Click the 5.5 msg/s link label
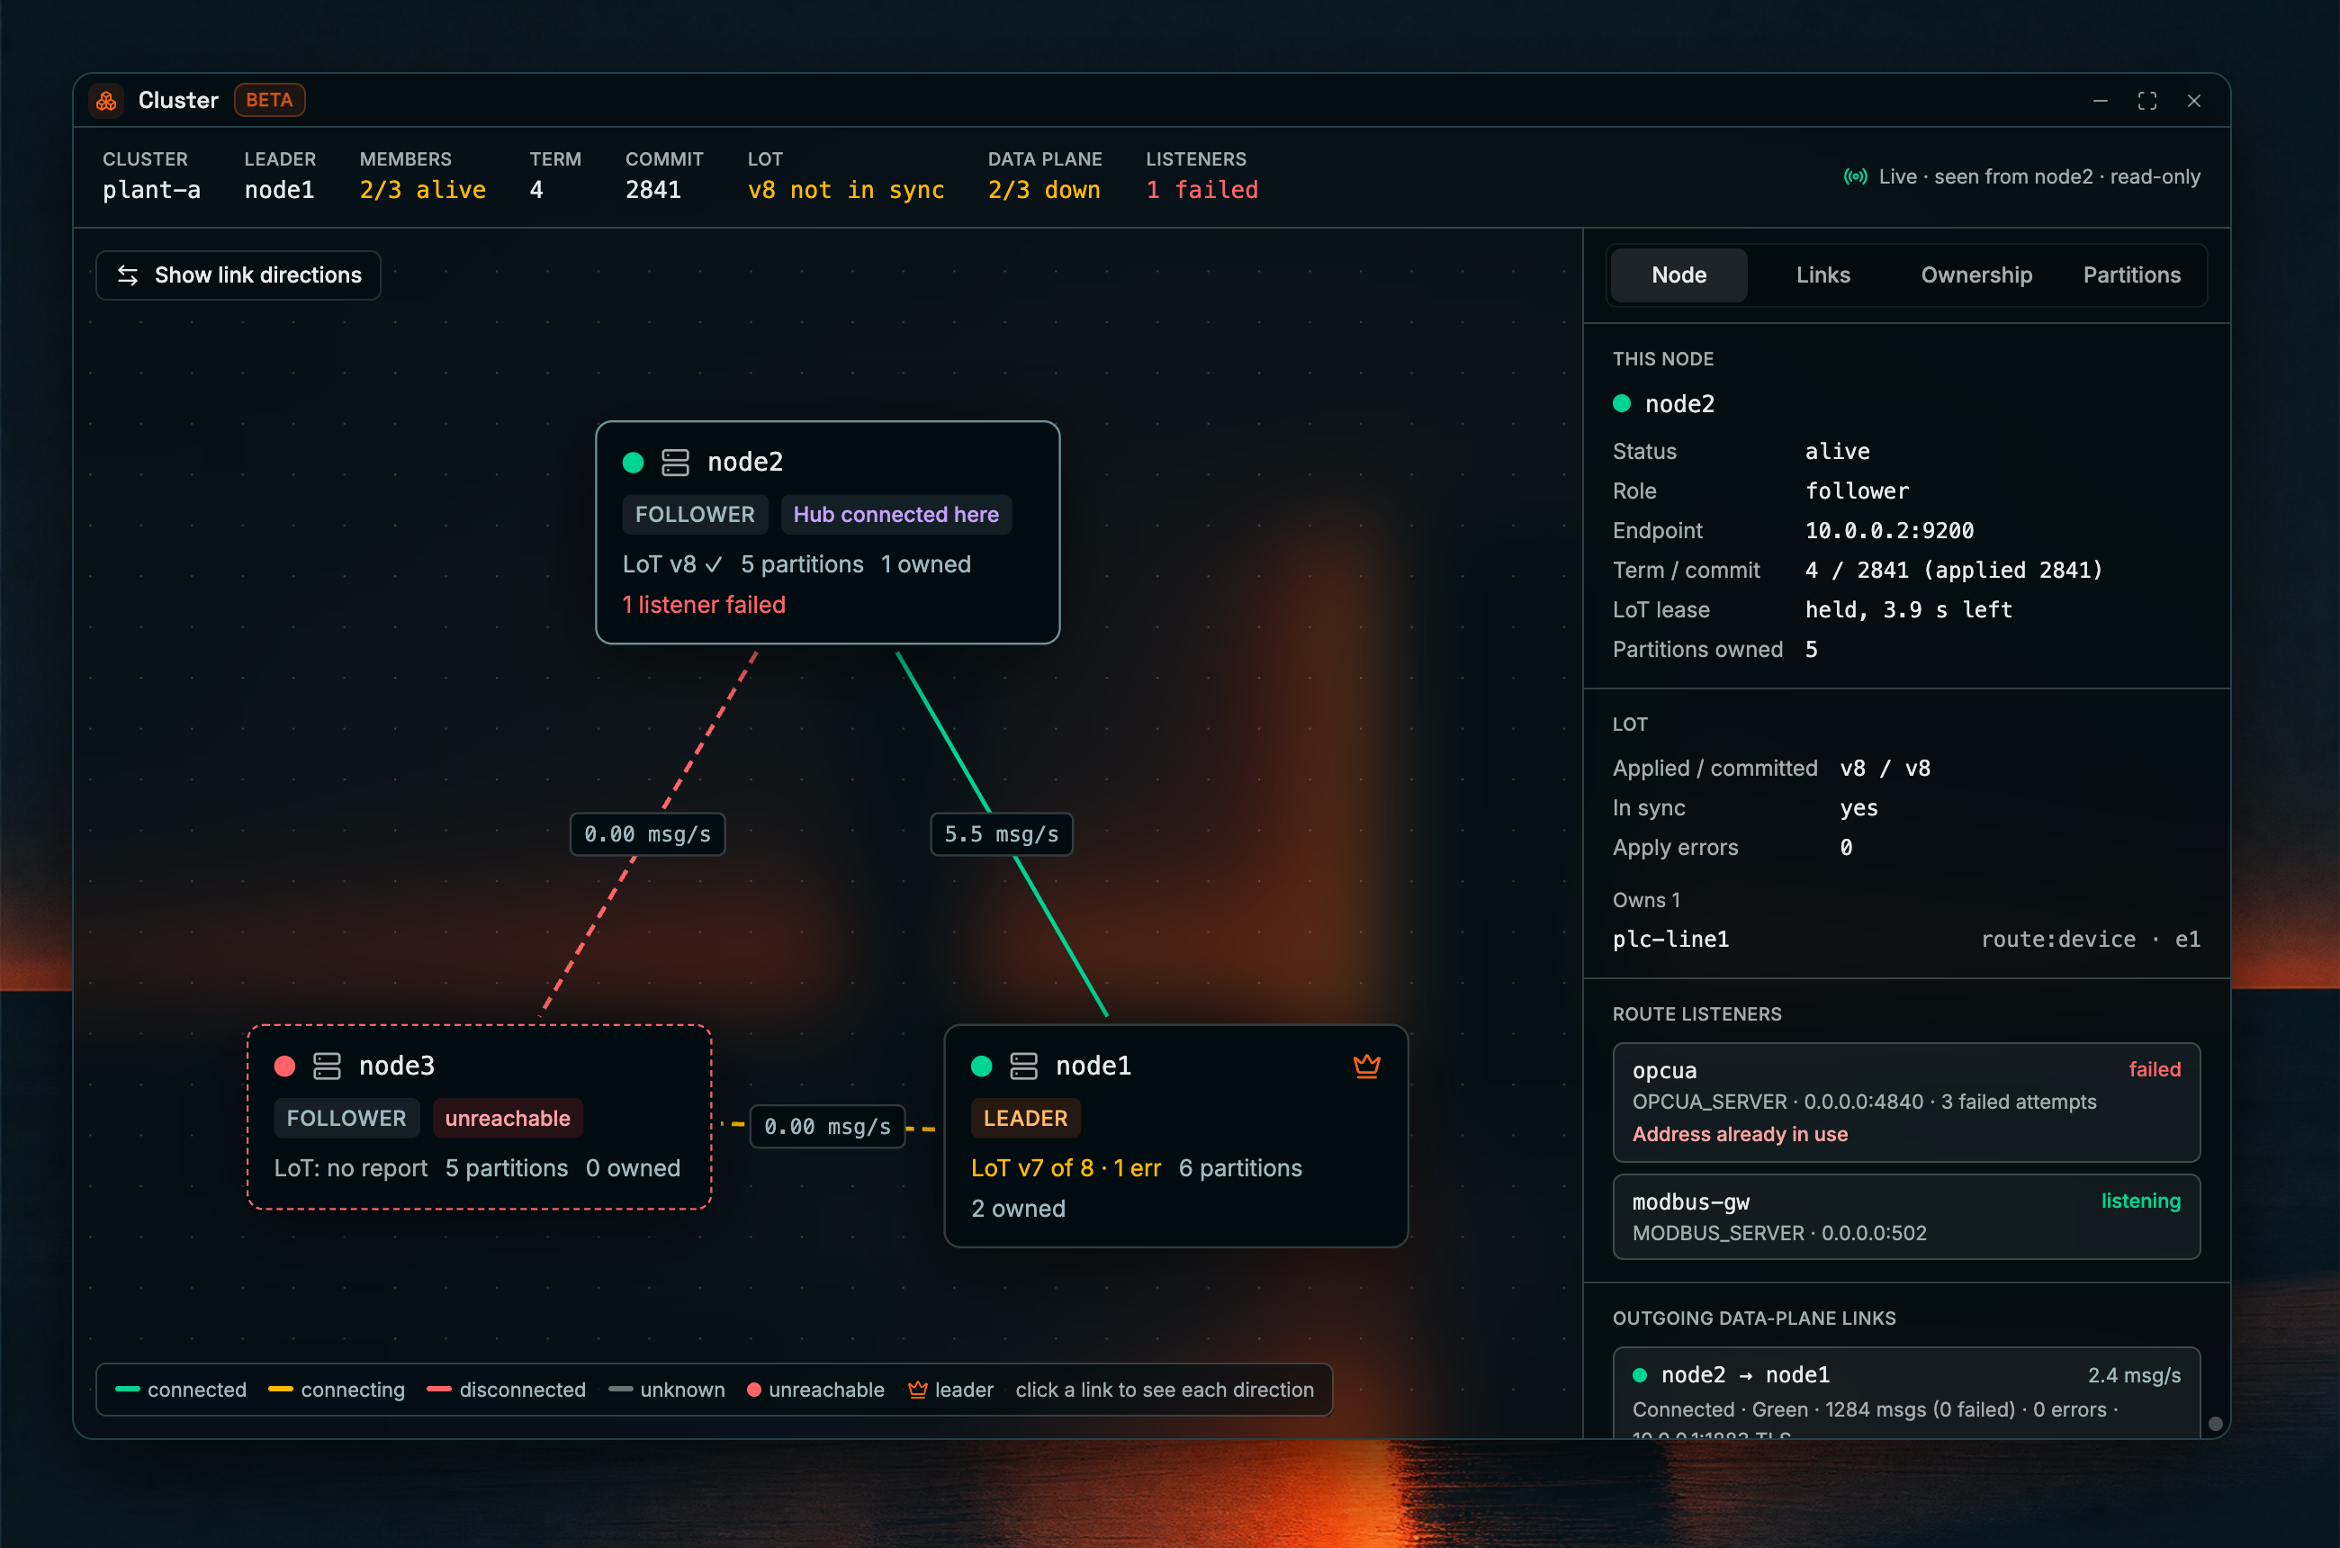Viewport: 2340px width, 1548px height. click(1001, 834)
